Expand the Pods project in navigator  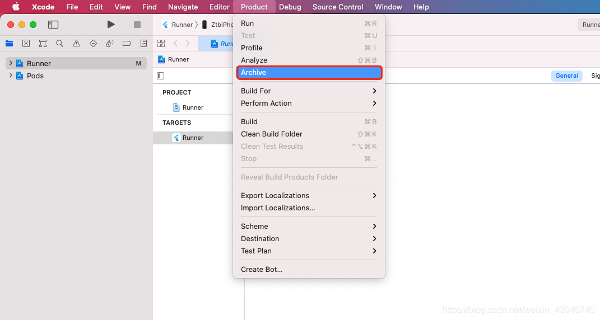pos(11,76)
